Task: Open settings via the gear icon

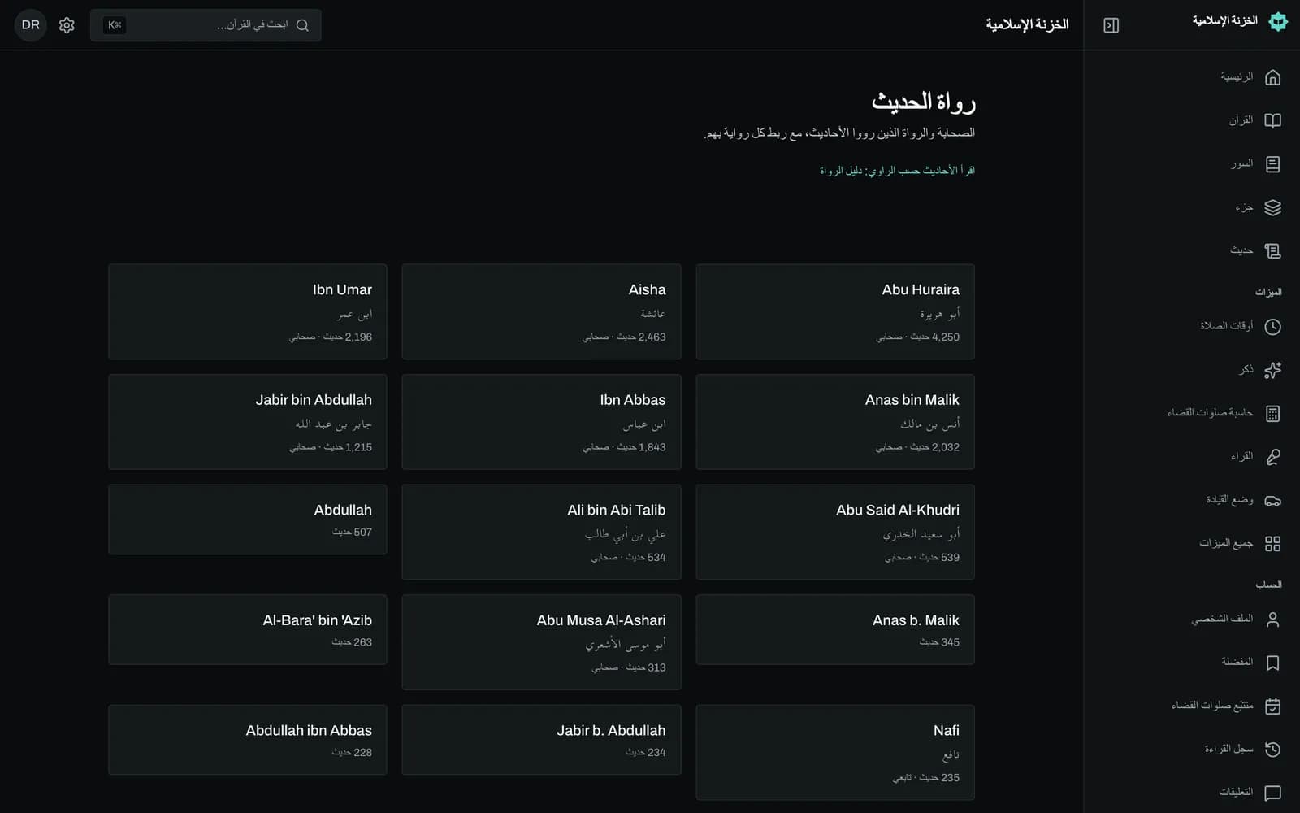Action: [x=67, y=25]
